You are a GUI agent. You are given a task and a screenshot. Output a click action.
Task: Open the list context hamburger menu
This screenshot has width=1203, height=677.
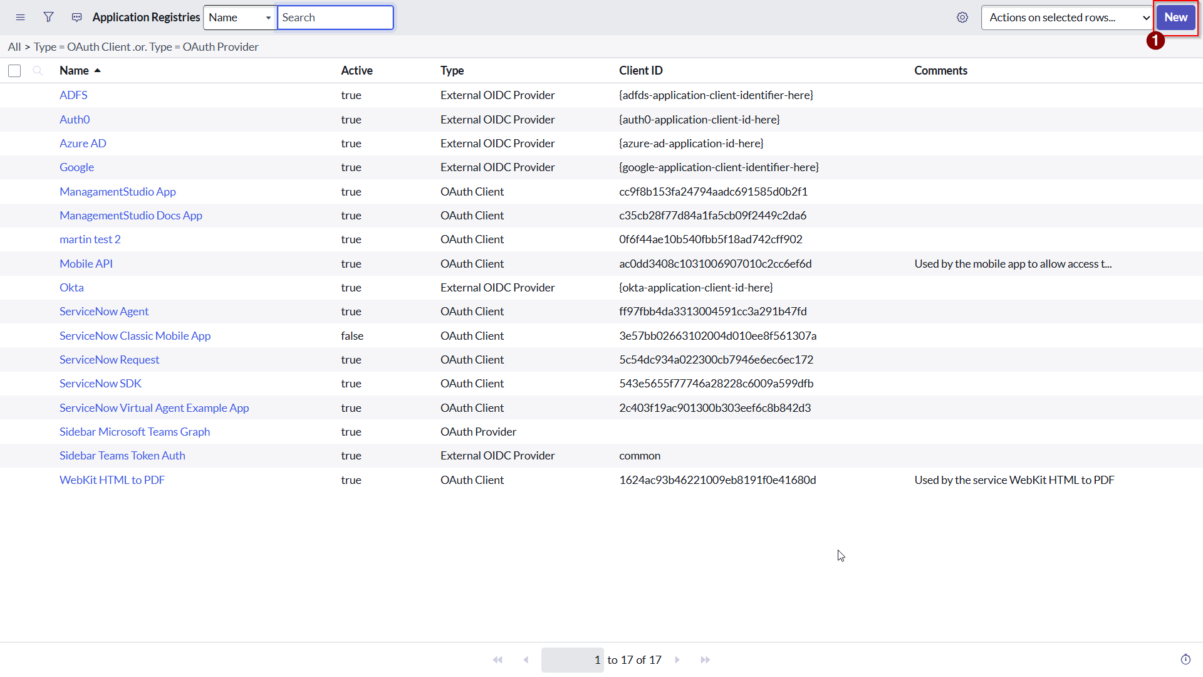pos(20,18)
